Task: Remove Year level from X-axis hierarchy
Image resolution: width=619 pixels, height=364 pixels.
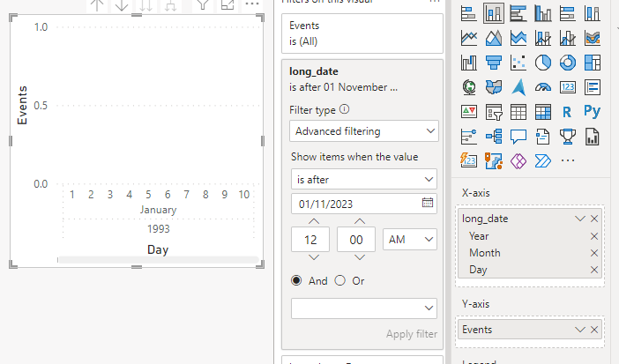Action: click(x=594, y=236)
